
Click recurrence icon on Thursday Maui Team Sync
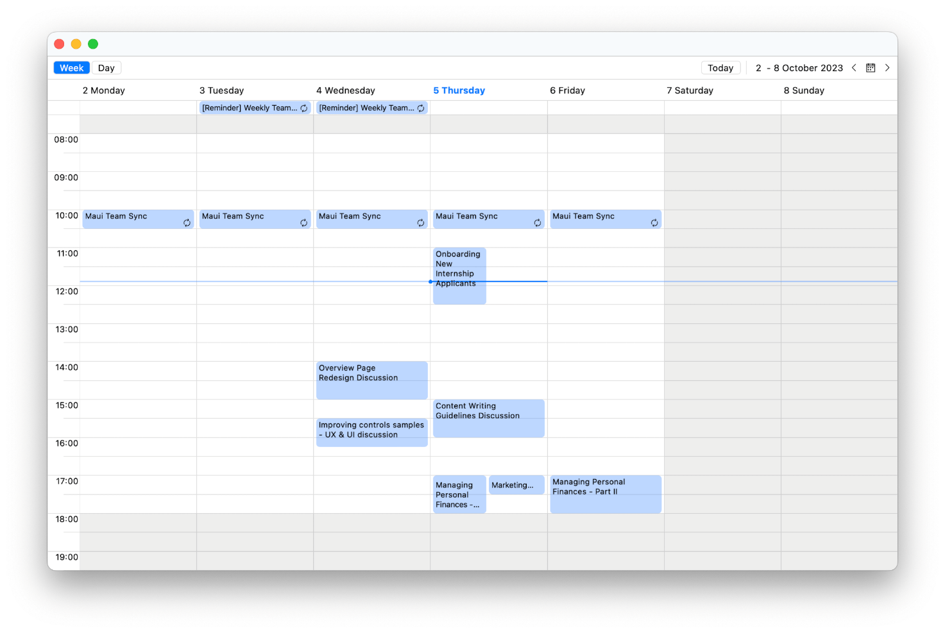(538, 223)
